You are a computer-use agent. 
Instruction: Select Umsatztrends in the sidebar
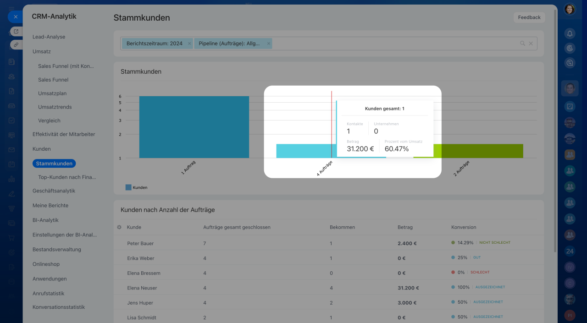(55, 107)
